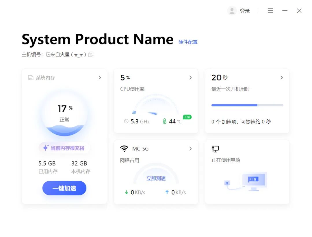Viewport: 312px width, 237px height.
Task: Click the download speed arrow icon
Action: tap(126, 192)
